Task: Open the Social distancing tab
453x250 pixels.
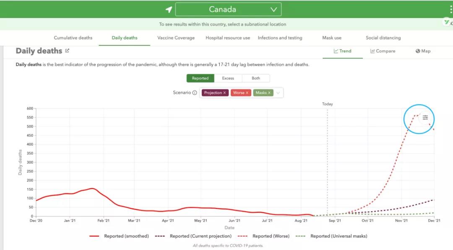Action: (x=383, y=38)
